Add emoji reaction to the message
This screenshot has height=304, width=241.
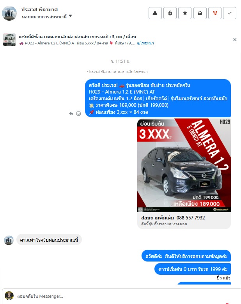(78, 113)
